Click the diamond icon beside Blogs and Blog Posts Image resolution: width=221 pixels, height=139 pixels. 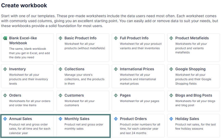(x=171, y=95)
